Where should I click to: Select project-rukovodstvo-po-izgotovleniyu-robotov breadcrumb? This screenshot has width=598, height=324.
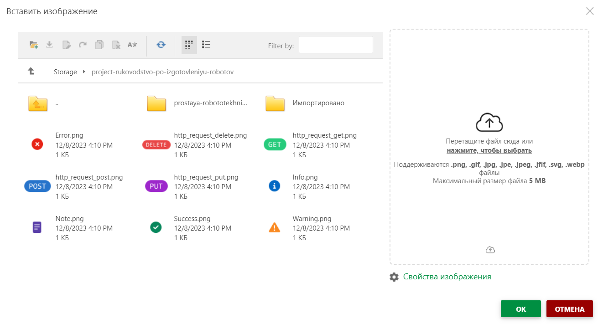[x=162, y=72]
